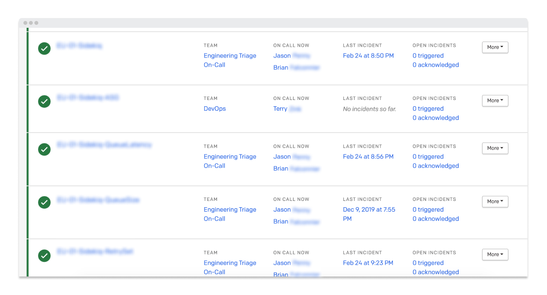Open blurred service name in Dec 9, 2019 row
The width and height of the screenshot is (547, 295).
98,200
